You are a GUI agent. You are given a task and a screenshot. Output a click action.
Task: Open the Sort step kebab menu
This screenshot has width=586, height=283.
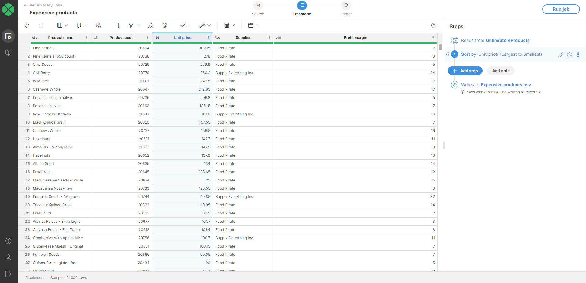click(578, 55)
